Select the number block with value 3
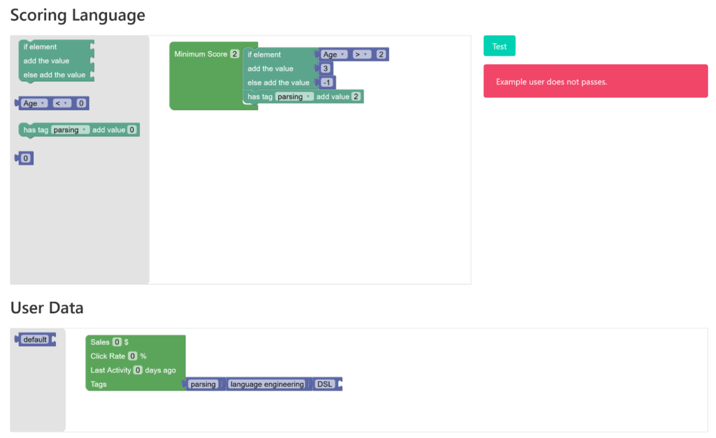 tap(325, 68)
